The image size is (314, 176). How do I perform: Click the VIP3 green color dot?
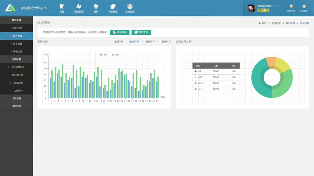(x=195, y=83)
